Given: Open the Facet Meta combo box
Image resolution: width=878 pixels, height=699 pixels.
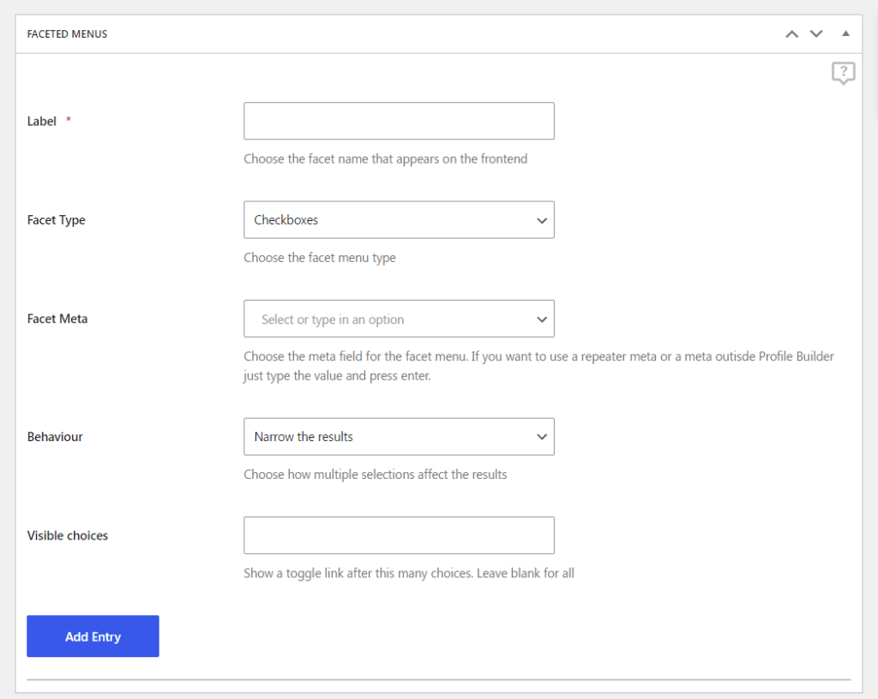Looking at the screenshot, I should pyautogui.click(x=399, y=319).
